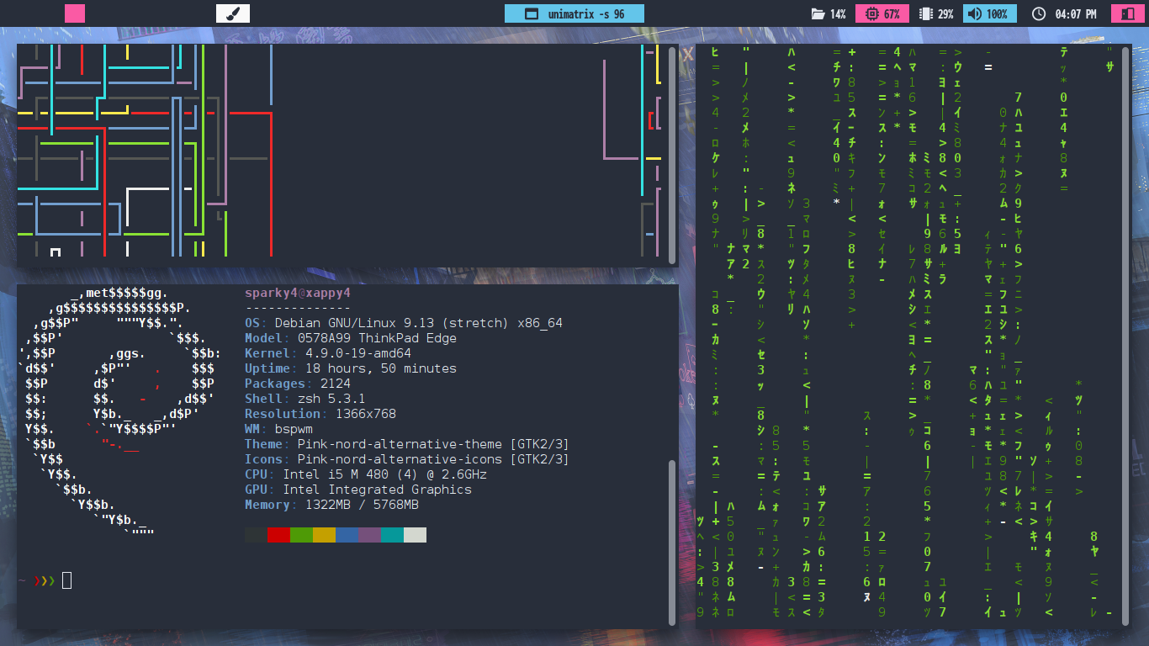This screenshot has width=1149, height=646.
Task: Click the paintbrush icon in the top bar
Action: pos(233,13)
